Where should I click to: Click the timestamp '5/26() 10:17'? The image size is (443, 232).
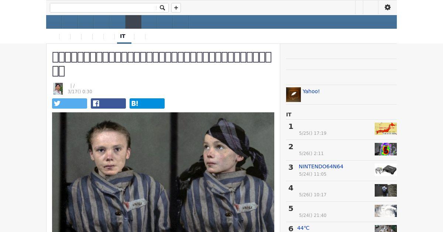313,195
